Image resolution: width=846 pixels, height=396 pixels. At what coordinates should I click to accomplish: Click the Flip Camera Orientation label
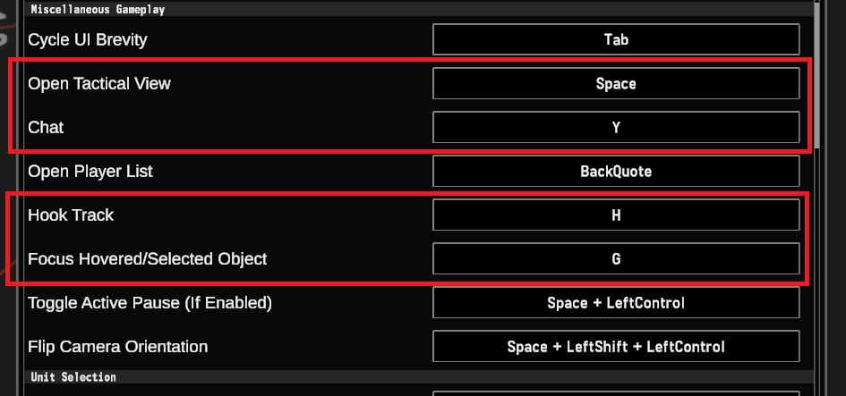point(117,346)
